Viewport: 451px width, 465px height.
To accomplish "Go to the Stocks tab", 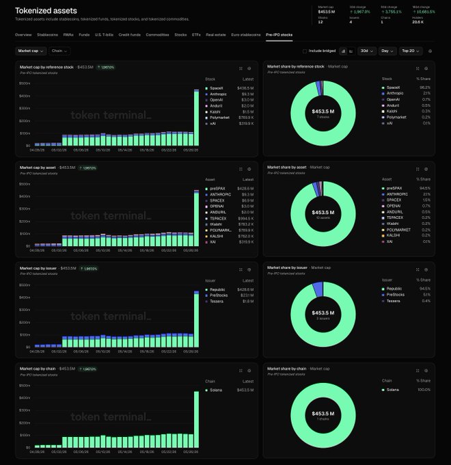I will [x=180, y=35].
